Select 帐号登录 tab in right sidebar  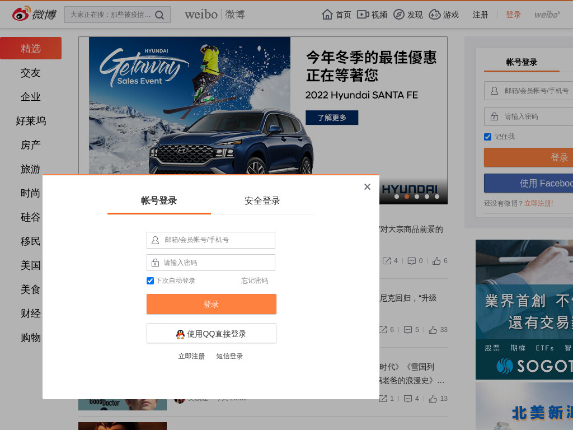pos(522,62)
